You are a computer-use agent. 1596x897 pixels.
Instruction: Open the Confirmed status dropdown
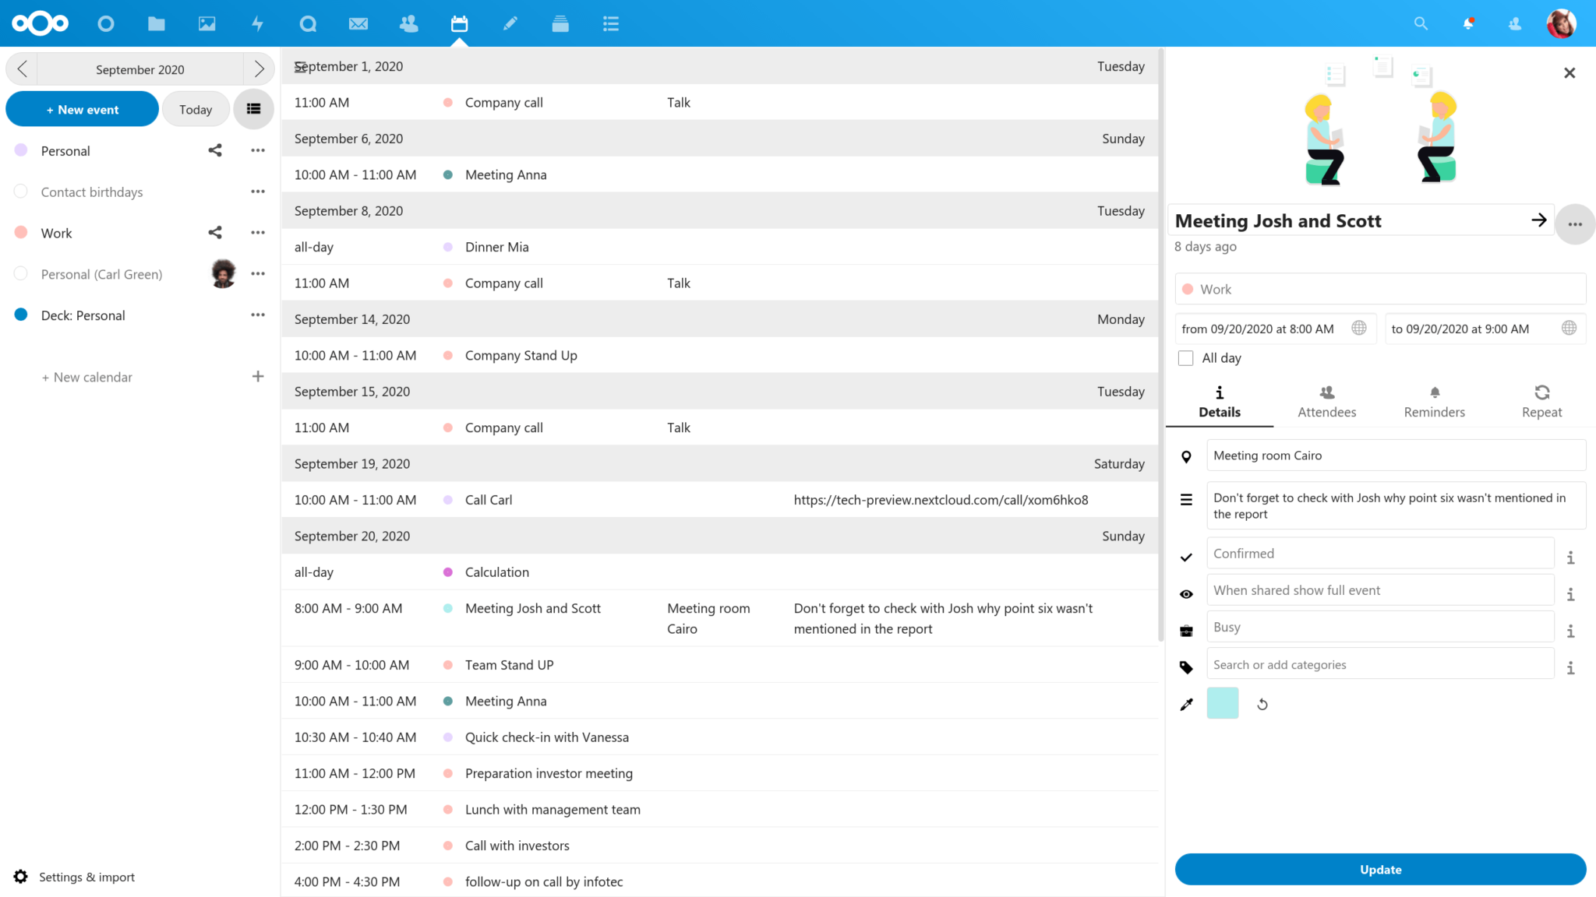pyautogui.click(x=1379, y=553)
